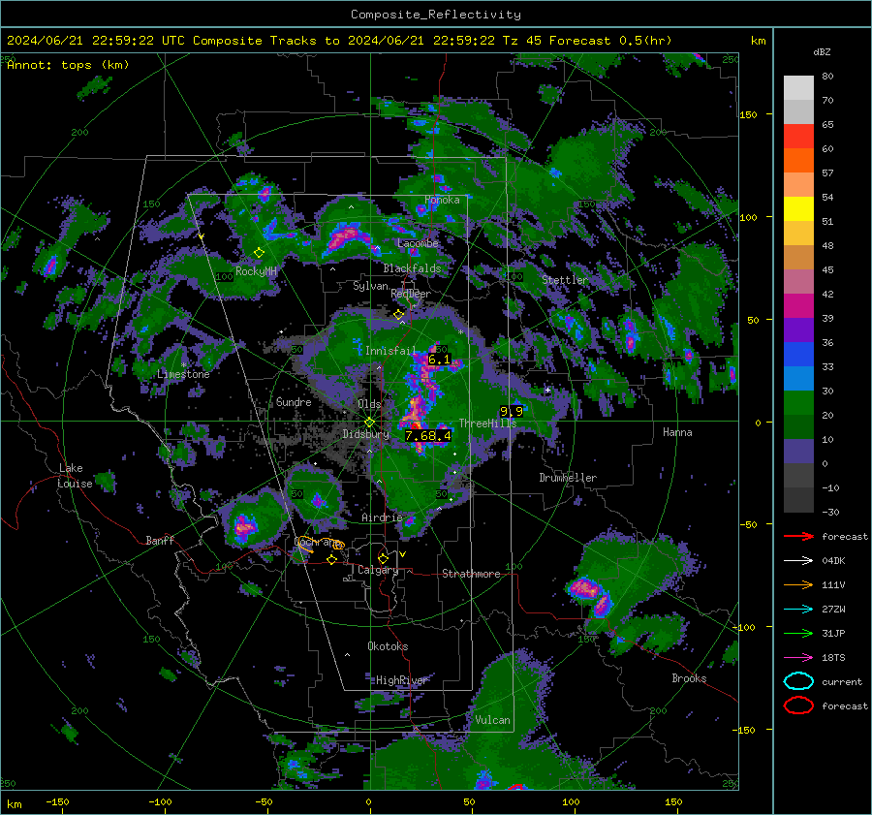This screenshot has width=872, height=815.
Task: Click the yellow diamond at radar center by Olds
Action: point(370,423)
